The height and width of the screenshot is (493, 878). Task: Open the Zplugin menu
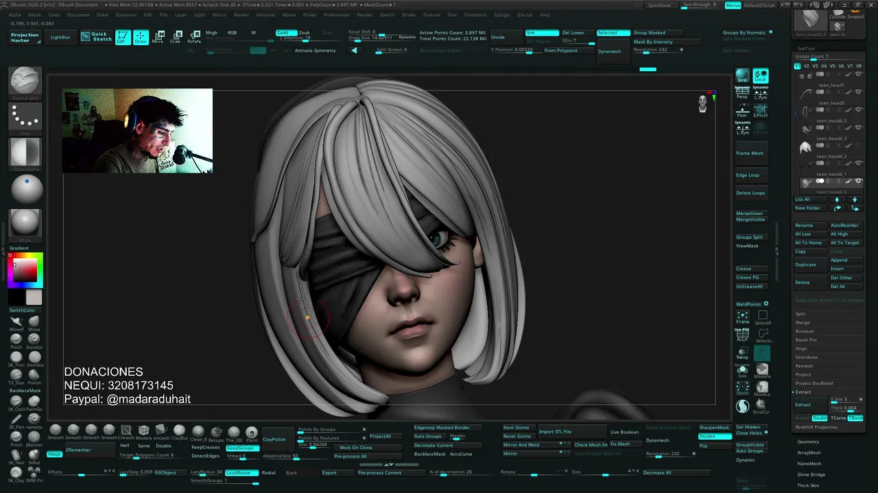point(502,14)
